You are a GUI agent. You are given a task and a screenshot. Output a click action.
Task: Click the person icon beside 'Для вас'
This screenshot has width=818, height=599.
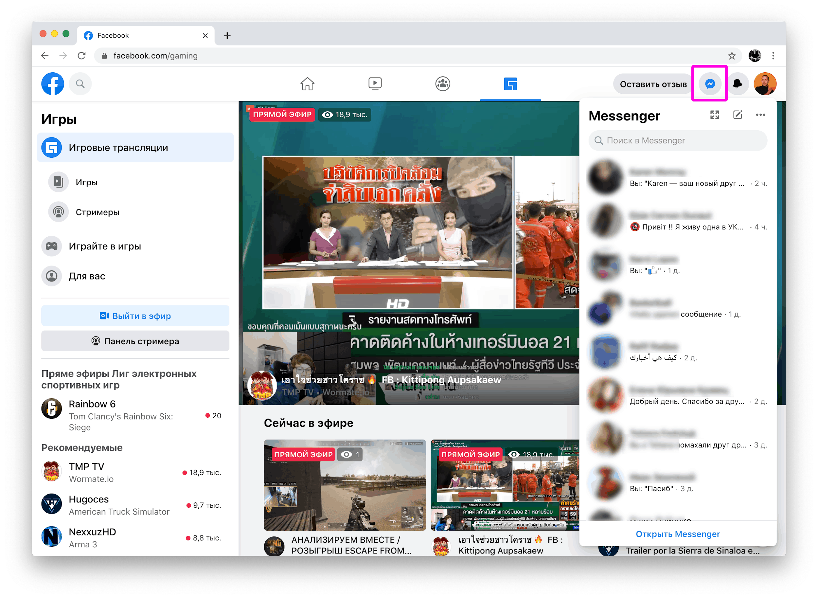point(51,276)
